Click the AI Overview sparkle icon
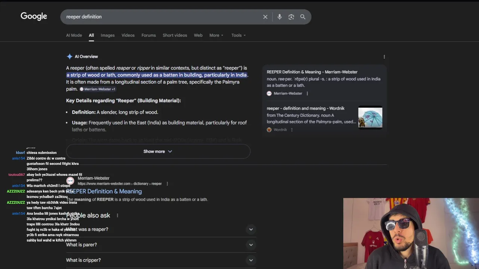The width and height of the screenshot is (479, 269). click(x=70, y=56)
